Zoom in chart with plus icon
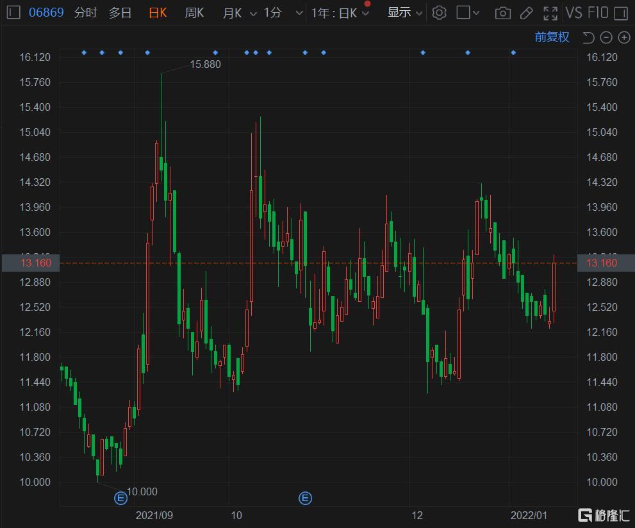The width and height of the screenshot is (635, 528). (x=624, y=38)
